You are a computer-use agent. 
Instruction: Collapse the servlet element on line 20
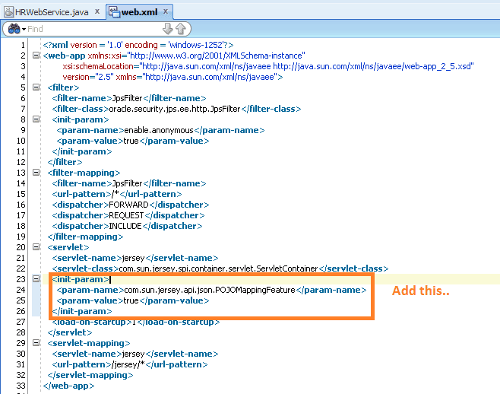tap(36, 246)
